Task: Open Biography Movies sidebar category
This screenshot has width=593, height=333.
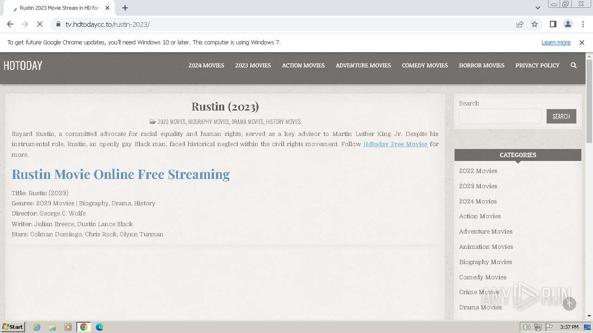Action: coord(486,262)
